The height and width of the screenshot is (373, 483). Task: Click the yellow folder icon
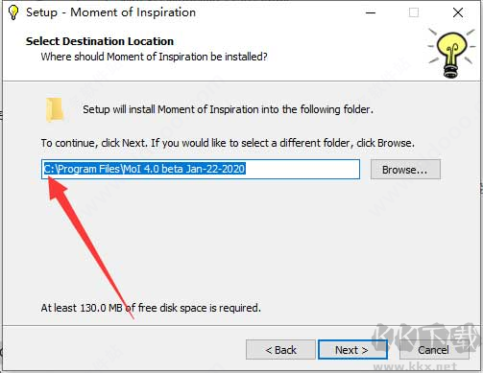pos(54,110)
